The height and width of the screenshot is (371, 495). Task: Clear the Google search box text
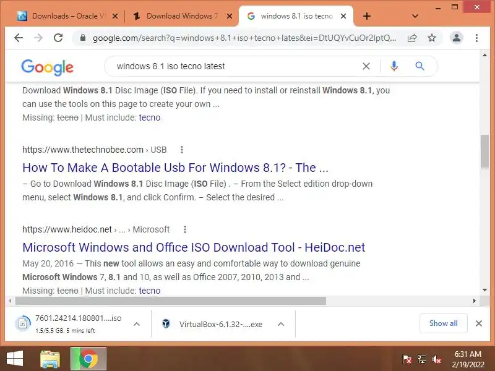[x=366, y=66]
